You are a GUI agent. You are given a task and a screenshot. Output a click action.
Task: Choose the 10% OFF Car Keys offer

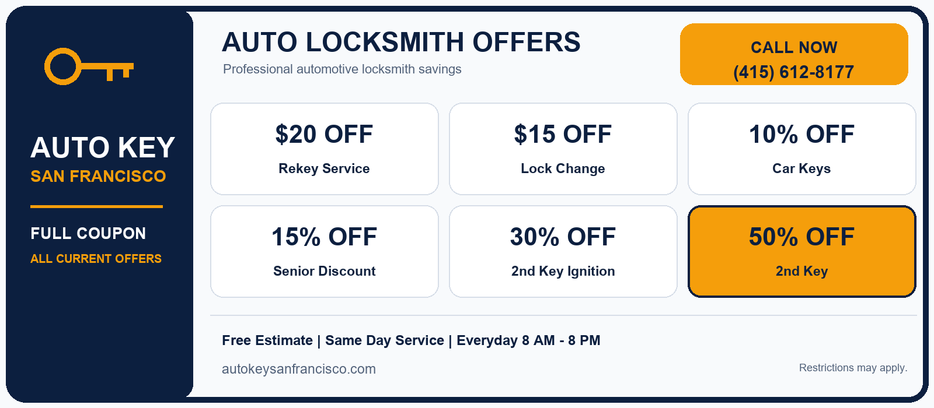click(802, 149)
